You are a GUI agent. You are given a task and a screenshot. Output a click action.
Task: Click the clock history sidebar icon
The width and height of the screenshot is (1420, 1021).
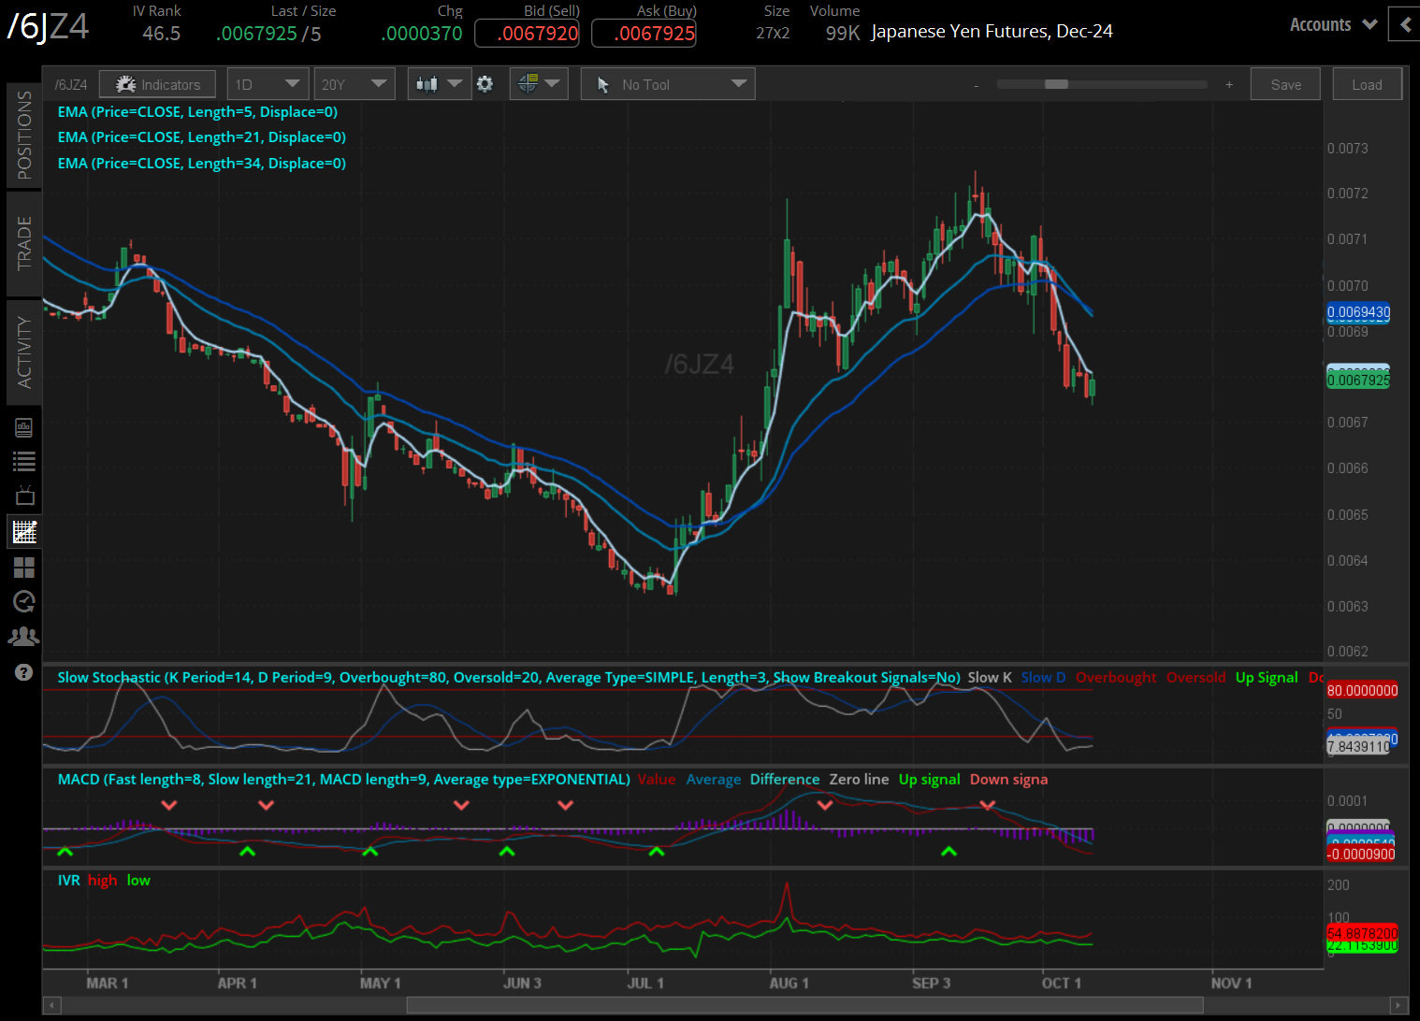click(x=24, y=601)
